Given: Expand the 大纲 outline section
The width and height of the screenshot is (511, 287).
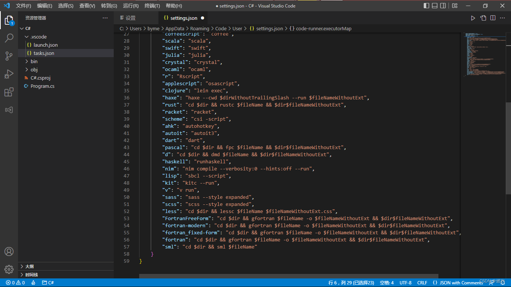Looking at the screenshot, I should tap(66, 266).
